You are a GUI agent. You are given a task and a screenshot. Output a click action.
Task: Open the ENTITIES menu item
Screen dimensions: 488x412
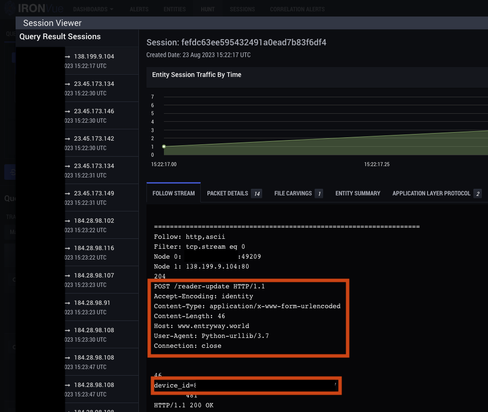coord(175,9)
